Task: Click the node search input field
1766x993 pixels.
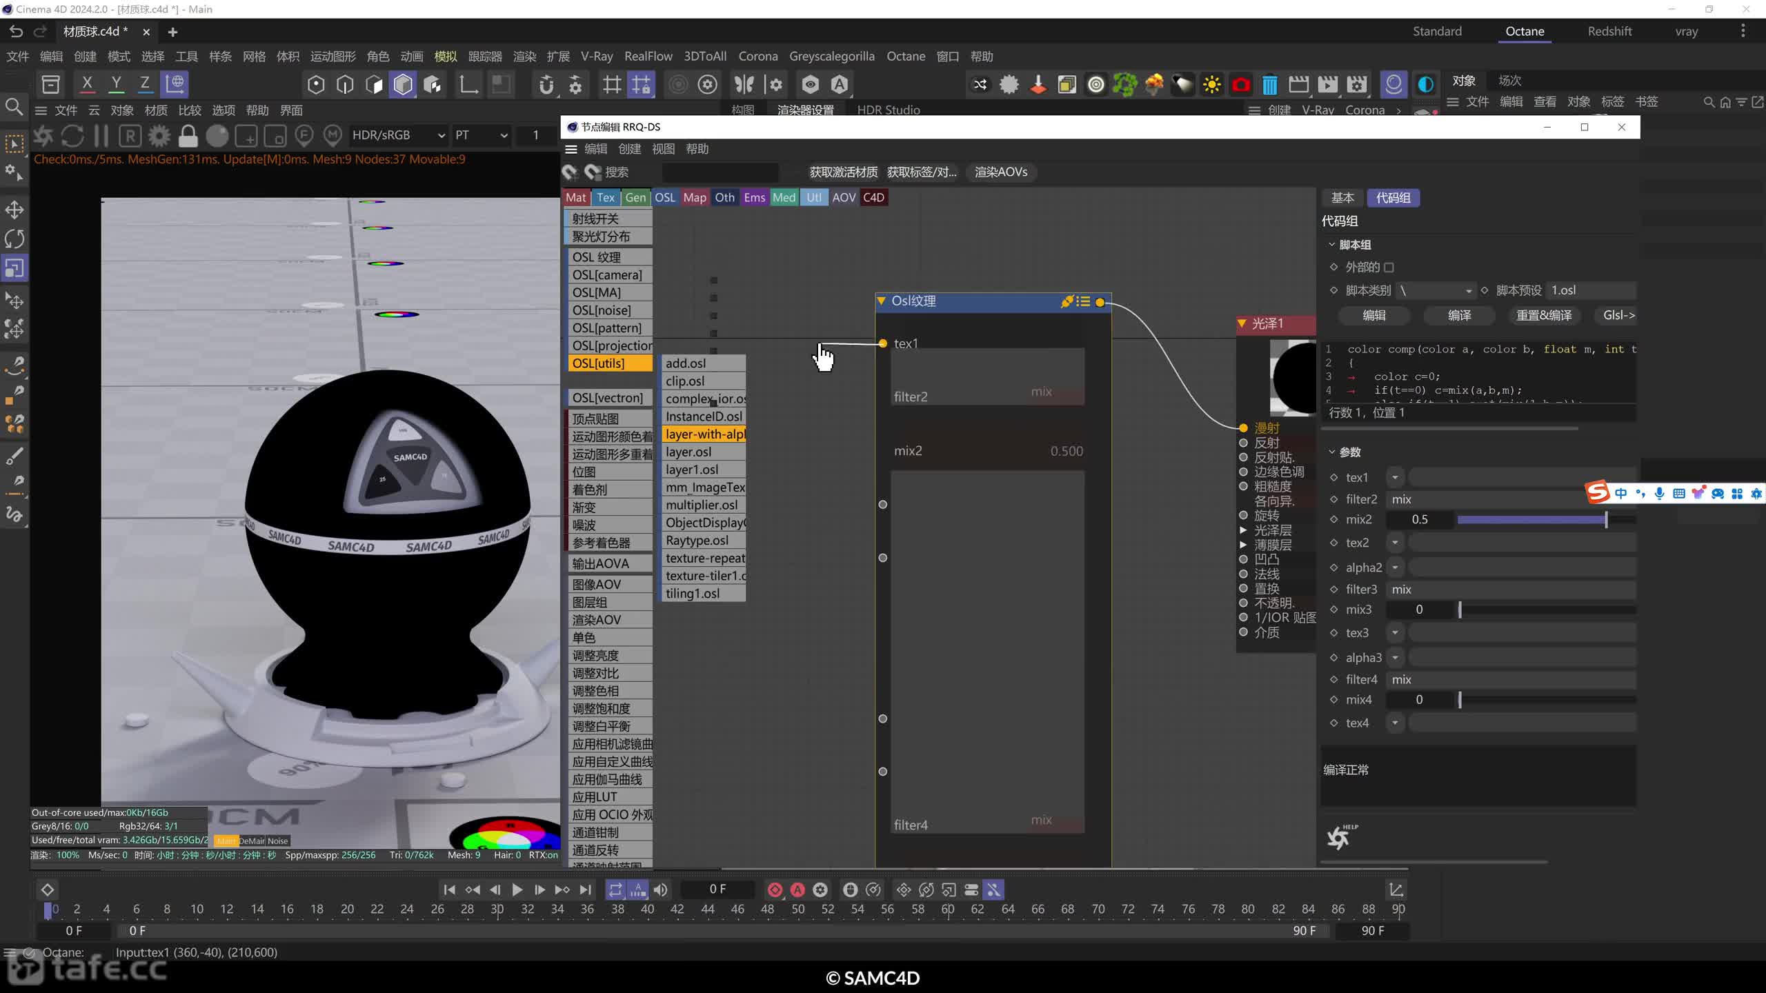Action: [x=720, y=172]
